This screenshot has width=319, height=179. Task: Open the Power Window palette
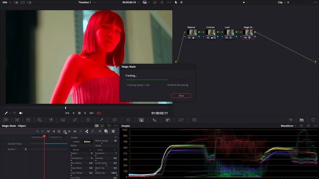115,120
